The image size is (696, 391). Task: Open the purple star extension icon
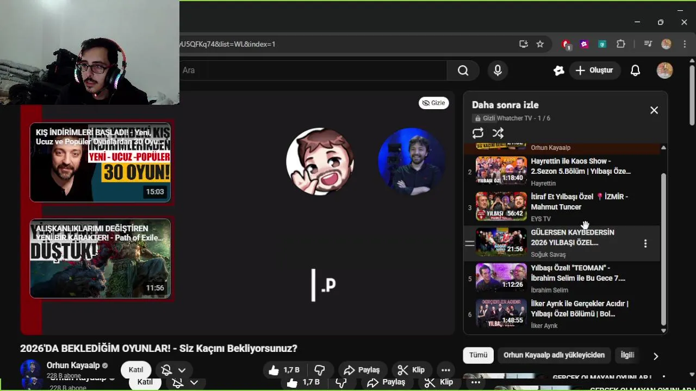pos(584,44)
